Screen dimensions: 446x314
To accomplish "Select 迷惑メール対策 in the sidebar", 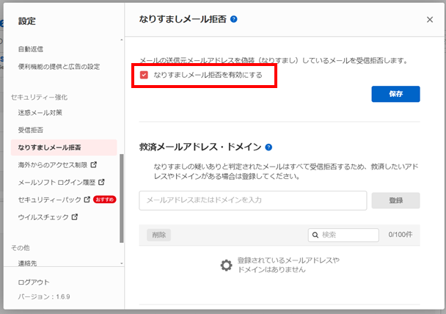I will pyautogui.click(x=40, y=113).
